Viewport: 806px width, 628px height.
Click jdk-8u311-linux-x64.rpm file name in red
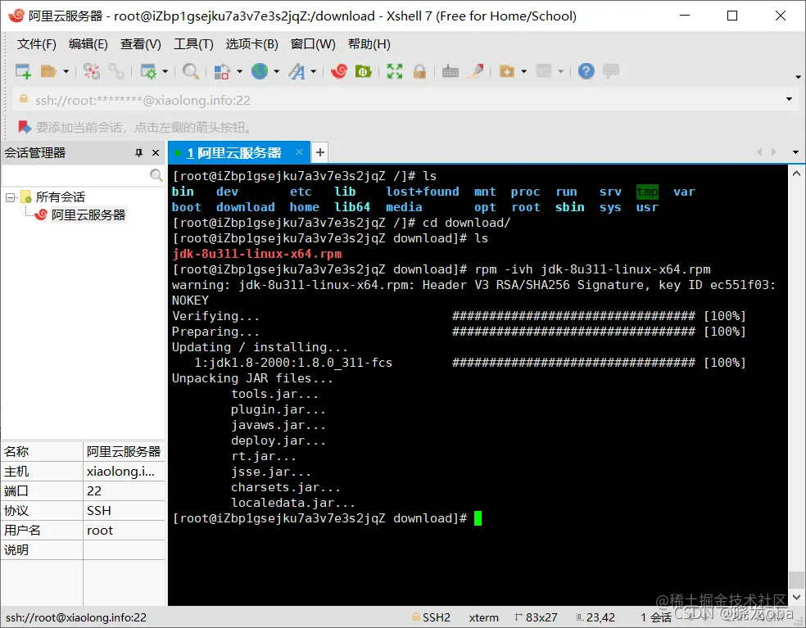click(257, 254)
